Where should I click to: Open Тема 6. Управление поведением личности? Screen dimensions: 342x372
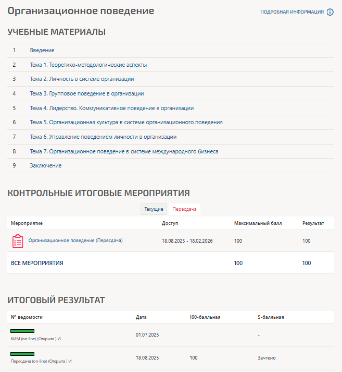point(103,137)
